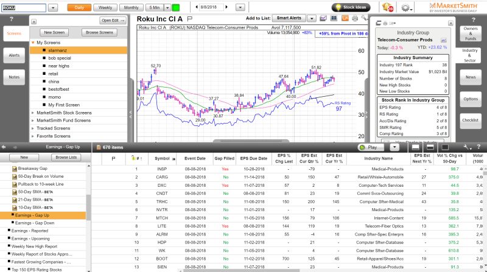Select the bob special screen

60,58
